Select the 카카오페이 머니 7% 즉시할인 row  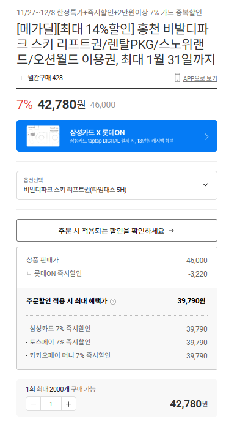(x=117, y=355)
